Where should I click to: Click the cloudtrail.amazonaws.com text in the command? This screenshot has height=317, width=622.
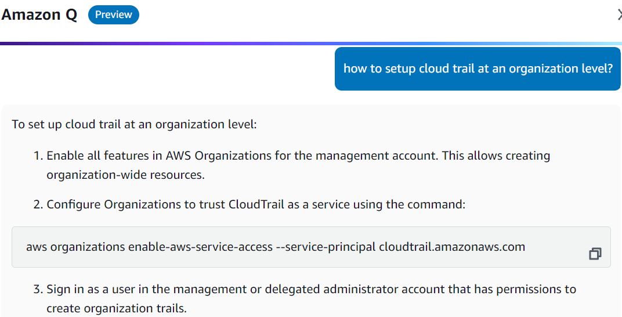point(451,247)
